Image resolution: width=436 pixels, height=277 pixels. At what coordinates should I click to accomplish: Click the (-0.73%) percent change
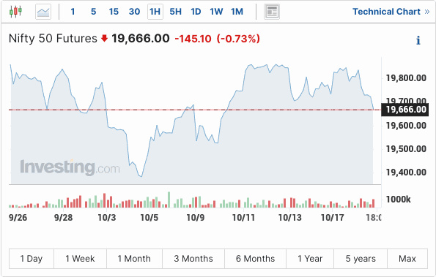(x=238, y=39)
